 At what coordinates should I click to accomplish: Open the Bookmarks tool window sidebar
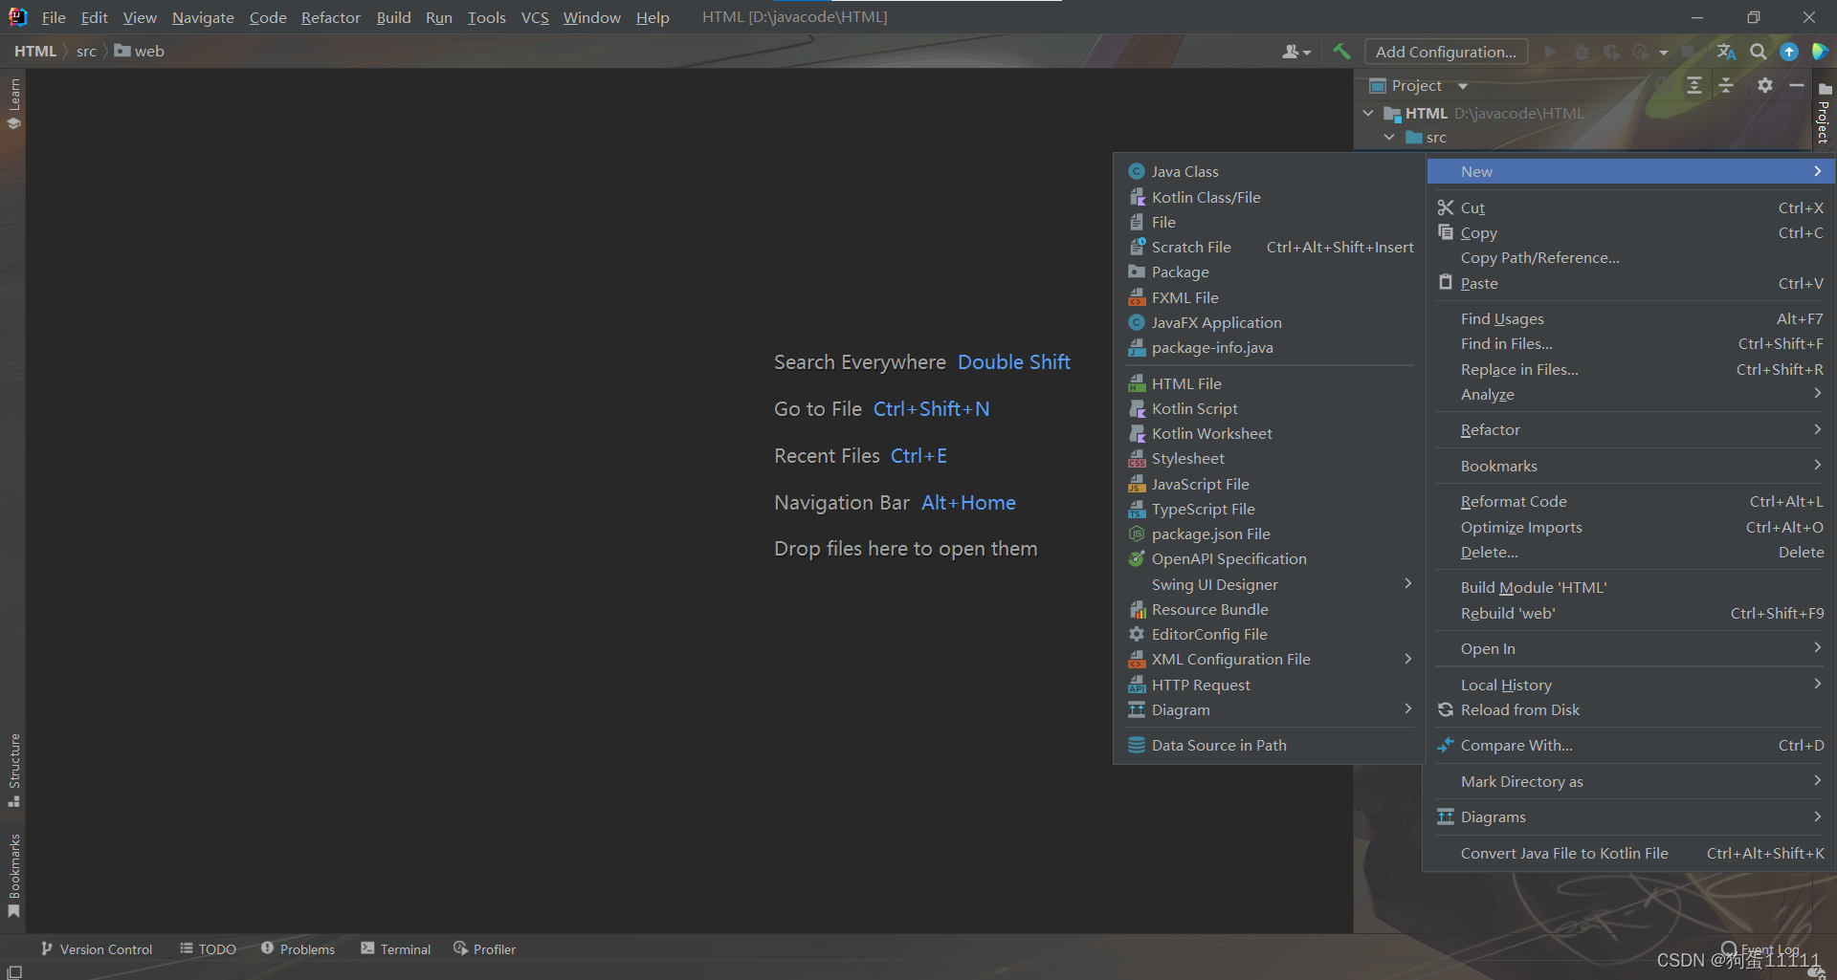(13, 876)
